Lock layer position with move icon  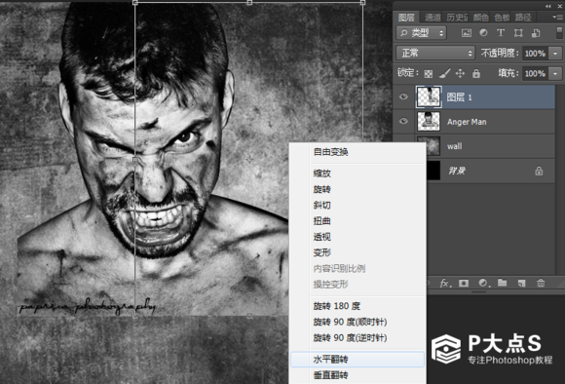[460, 73]
